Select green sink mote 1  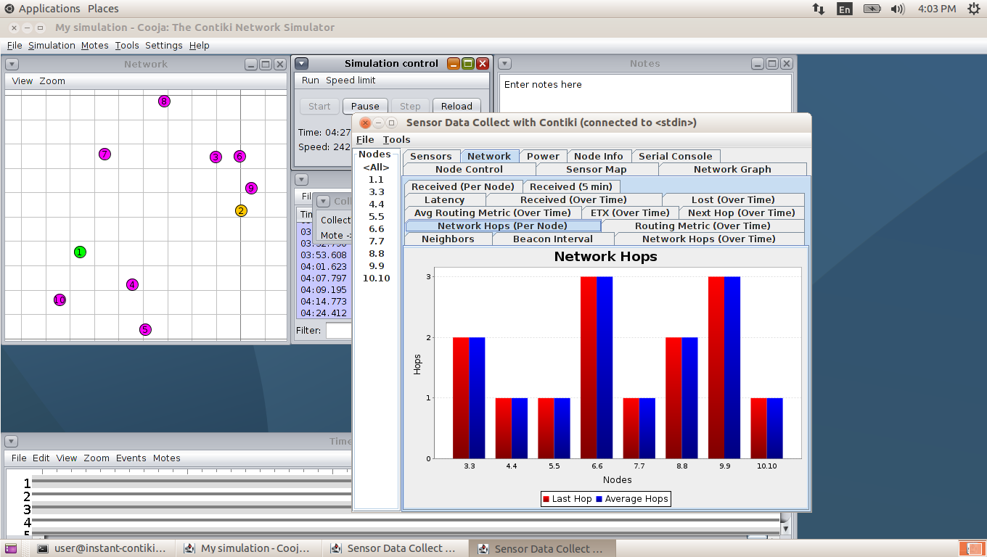80,252
